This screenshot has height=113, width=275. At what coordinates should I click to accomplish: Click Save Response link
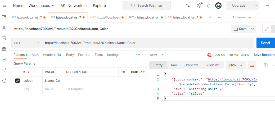(264, 55)
